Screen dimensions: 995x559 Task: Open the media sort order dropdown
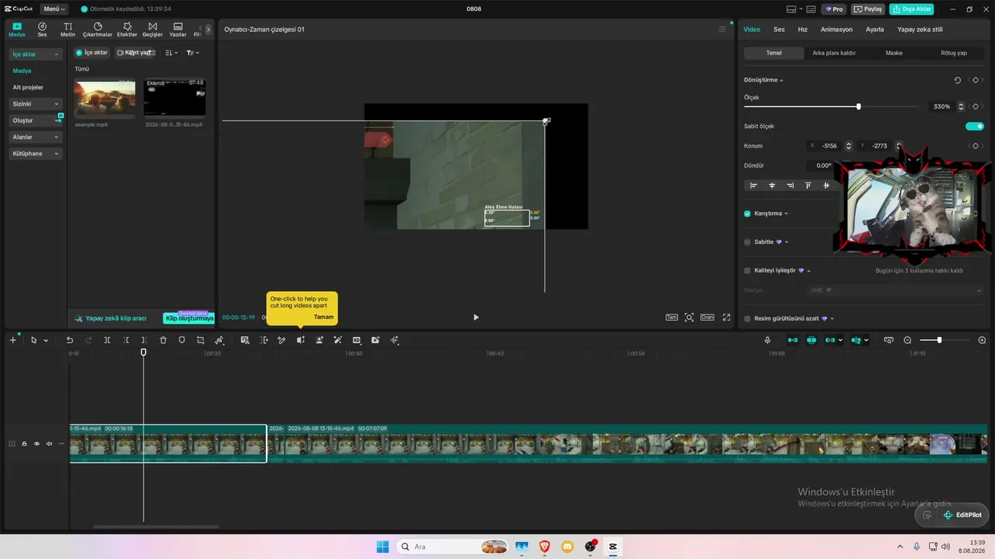(x=172, y=53)
